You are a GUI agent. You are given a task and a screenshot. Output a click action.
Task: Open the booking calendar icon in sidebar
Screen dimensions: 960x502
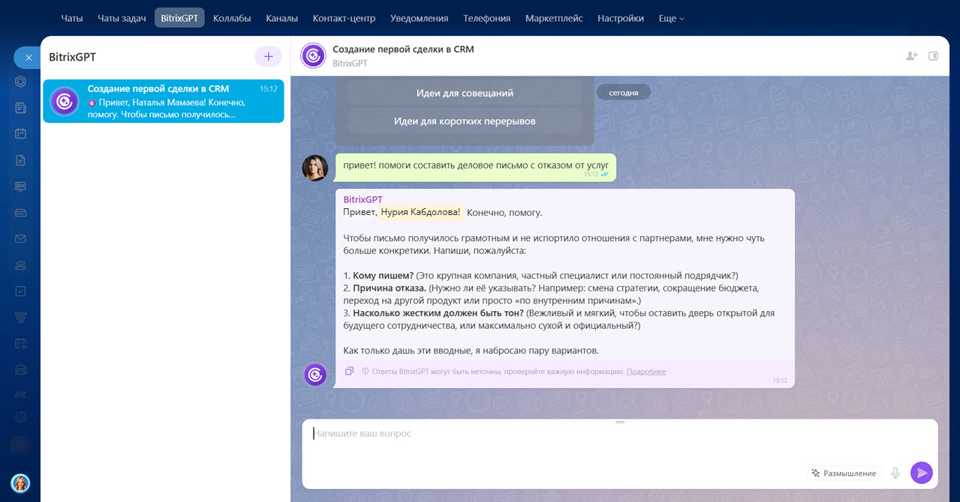21,343
